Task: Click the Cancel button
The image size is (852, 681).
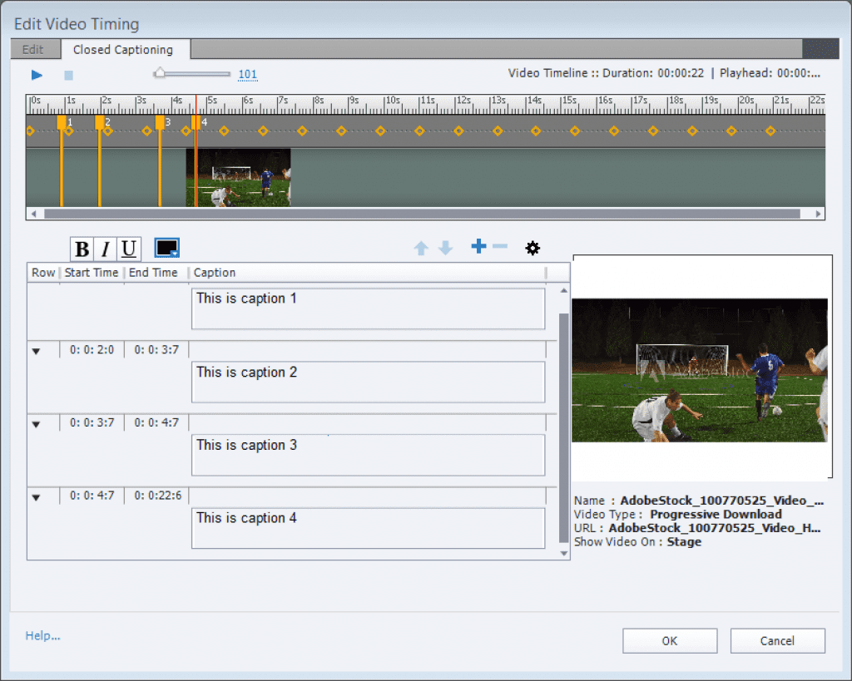Action: click(777, 641)
